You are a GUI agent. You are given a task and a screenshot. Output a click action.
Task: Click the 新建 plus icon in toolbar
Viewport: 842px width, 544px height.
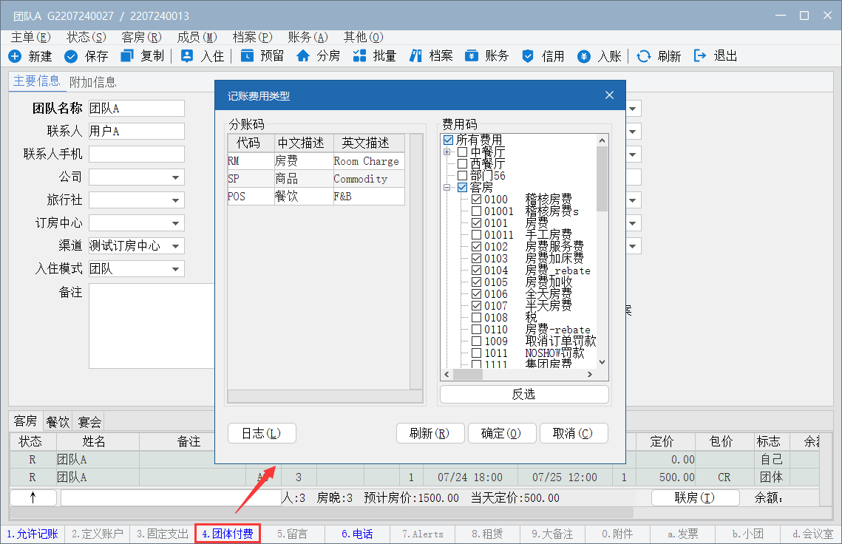click(15, 56)
